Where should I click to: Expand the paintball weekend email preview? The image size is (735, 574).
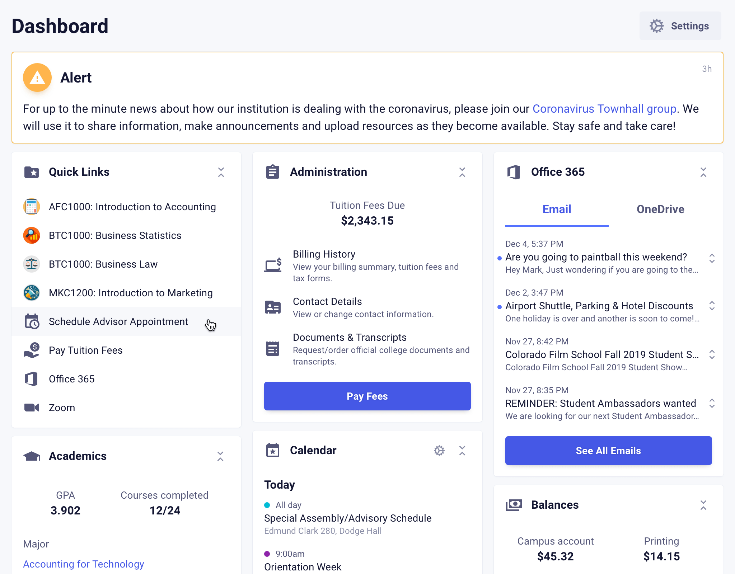click(x=712, y=259)
